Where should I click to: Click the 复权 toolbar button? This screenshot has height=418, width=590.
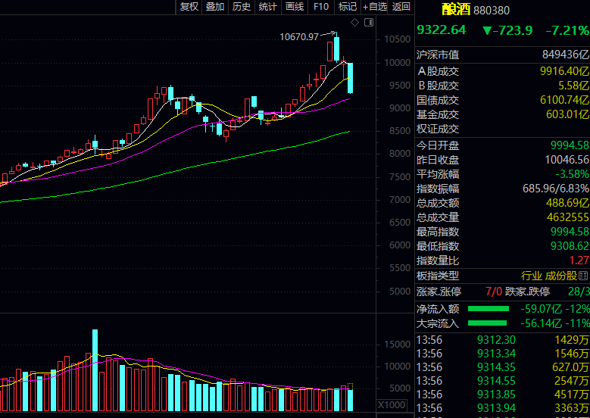(x=189, y=7)
